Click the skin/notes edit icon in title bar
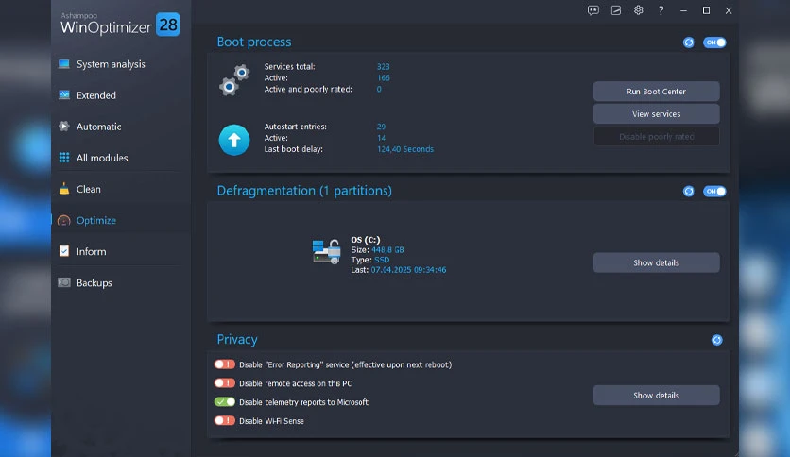Viewport: 790px width, 457px height. [616, 10]
